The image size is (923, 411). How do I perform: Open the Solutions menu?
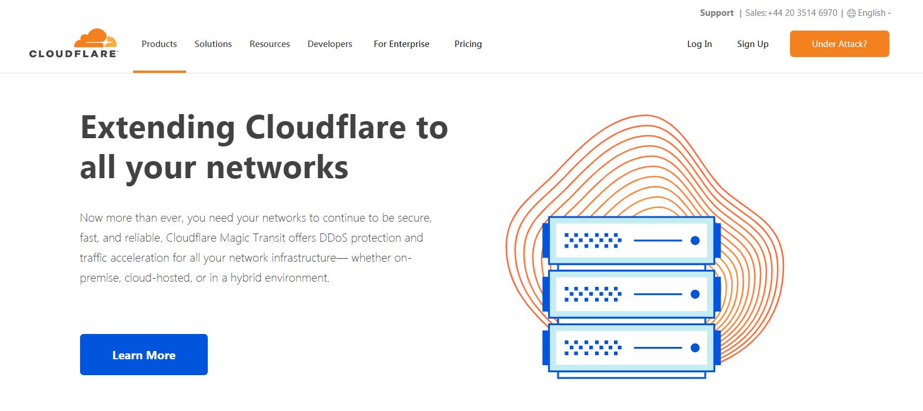[213, 44]
